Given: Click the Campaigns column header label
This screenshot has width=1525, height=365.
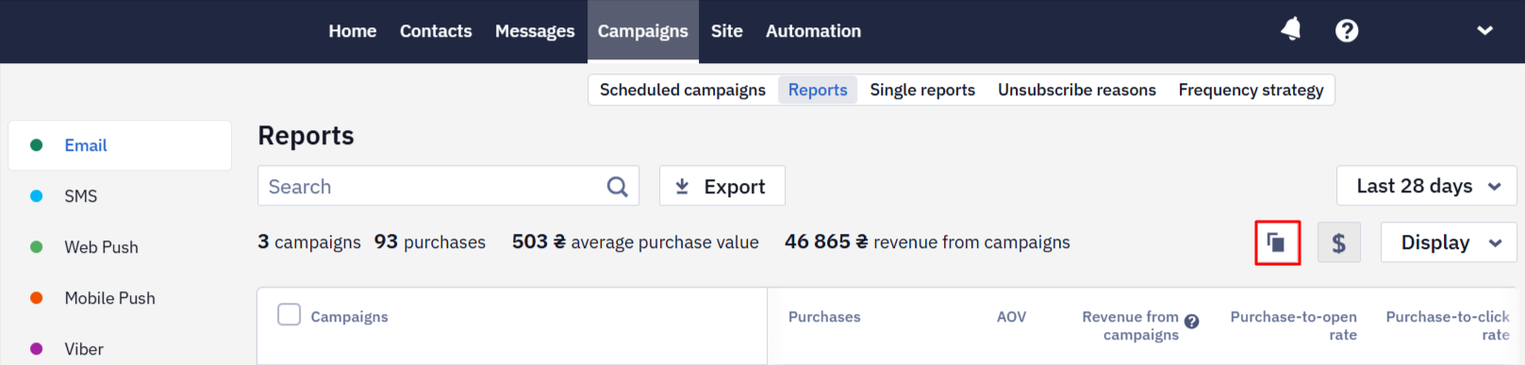Looking at the screenshot, I should (350, 317).
